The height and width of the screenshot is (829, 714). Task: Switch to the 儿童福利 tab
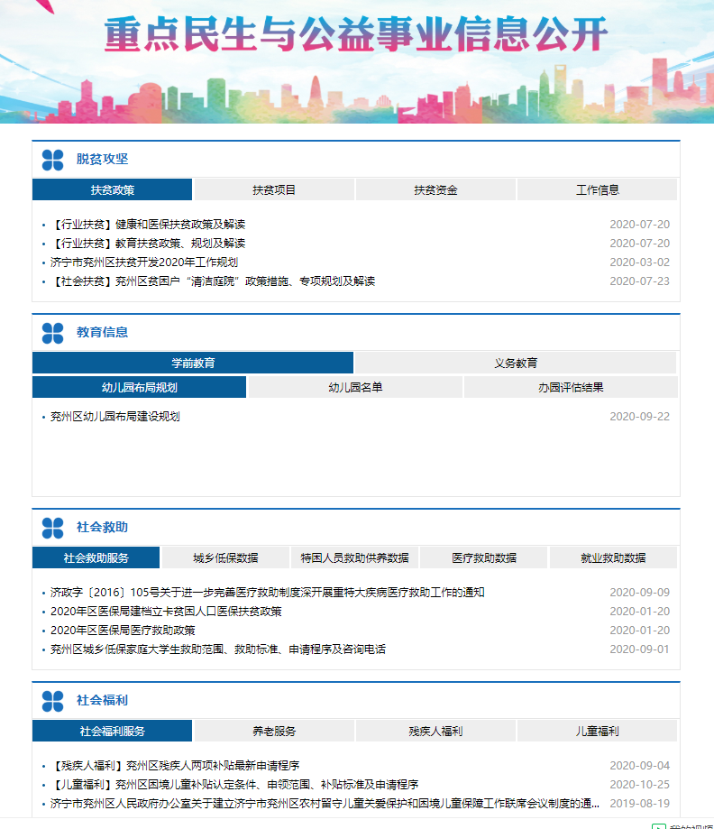pos(597,732)
